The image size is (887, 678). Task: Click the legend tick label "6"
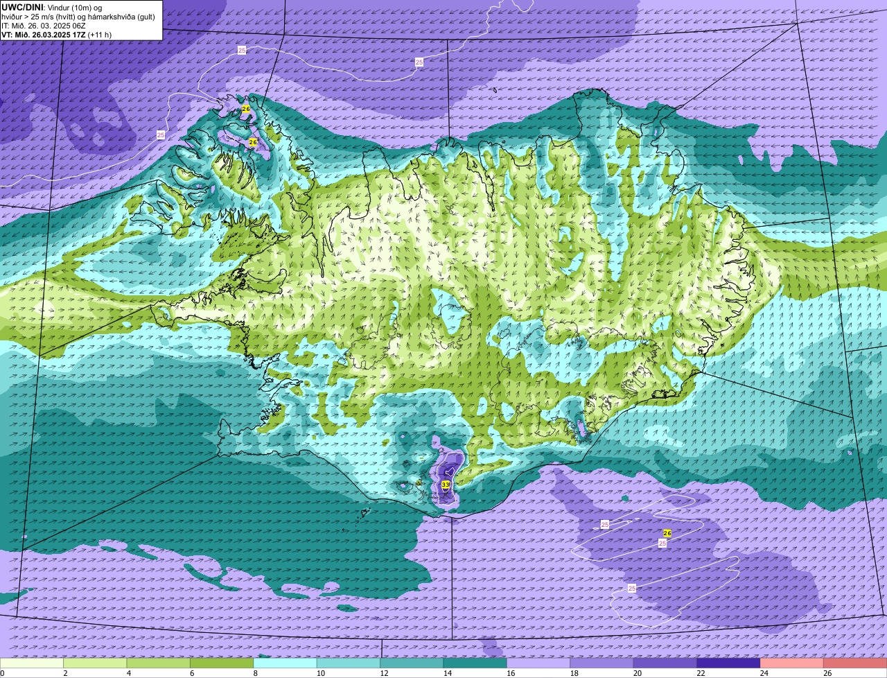192,673
